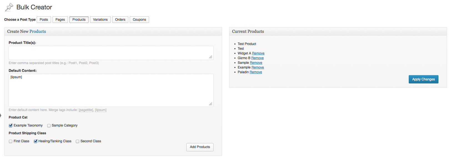Choose Coupons post type

point(139,20)
